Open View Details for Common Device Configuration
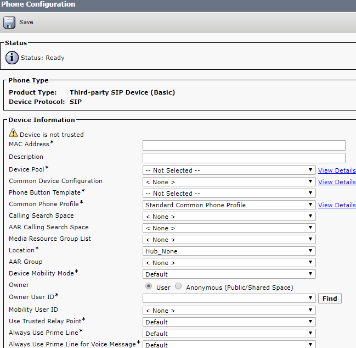 (337, 182)
